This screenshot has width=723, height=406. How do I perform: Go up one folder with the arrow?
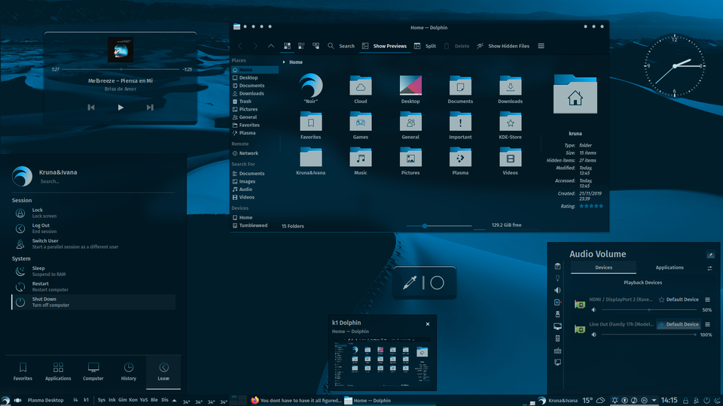(x=271, y=46)
